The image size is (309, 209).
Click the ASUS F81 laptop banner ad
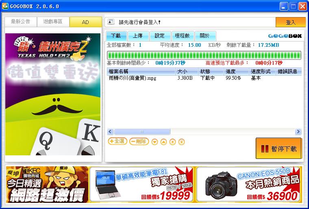(141, 185)
